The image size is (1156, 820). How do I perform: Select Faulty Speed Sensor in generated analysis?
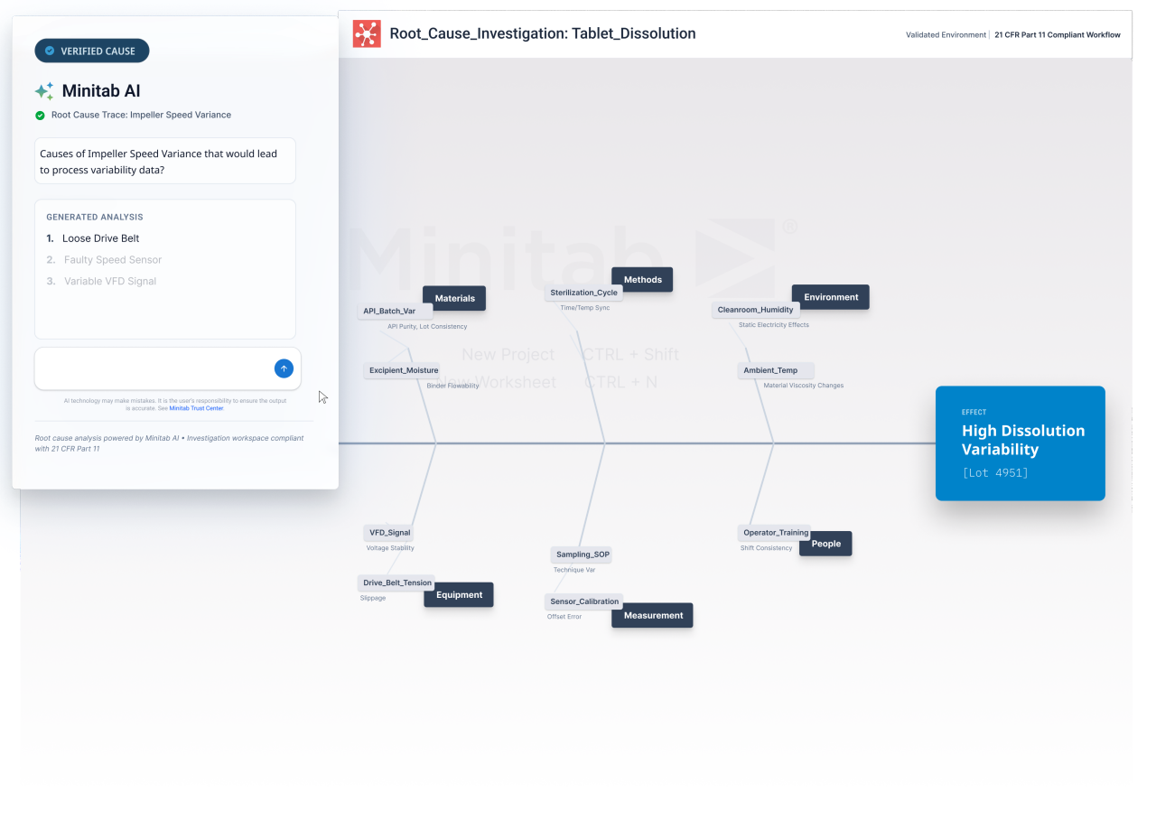tap(112, 260)
